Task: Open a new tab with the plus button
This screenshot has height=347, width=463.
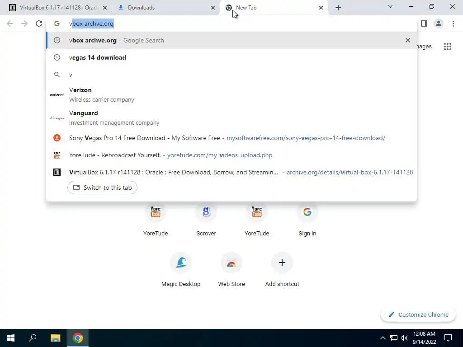Action: 338,8
